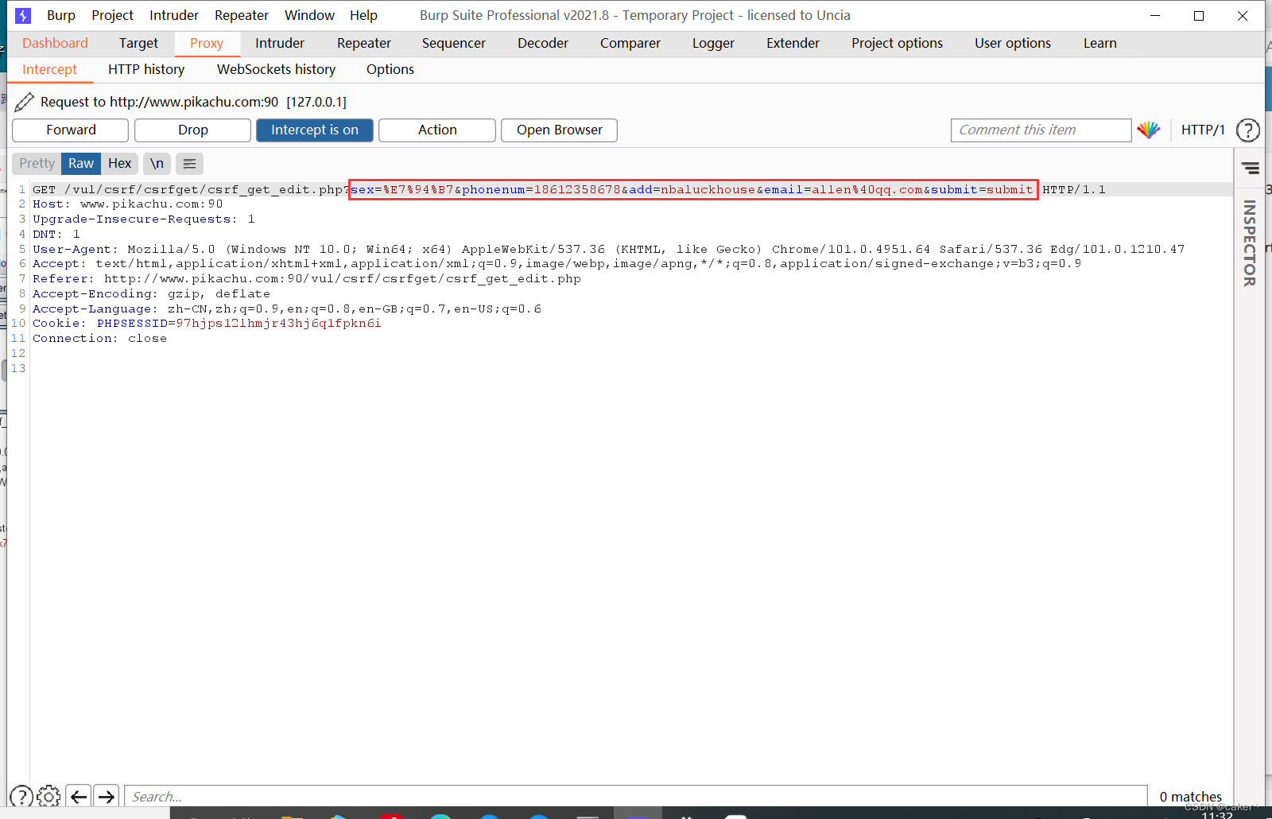
Task: Click the Cookie PHPSESSID value
Action: pos(278,324)
